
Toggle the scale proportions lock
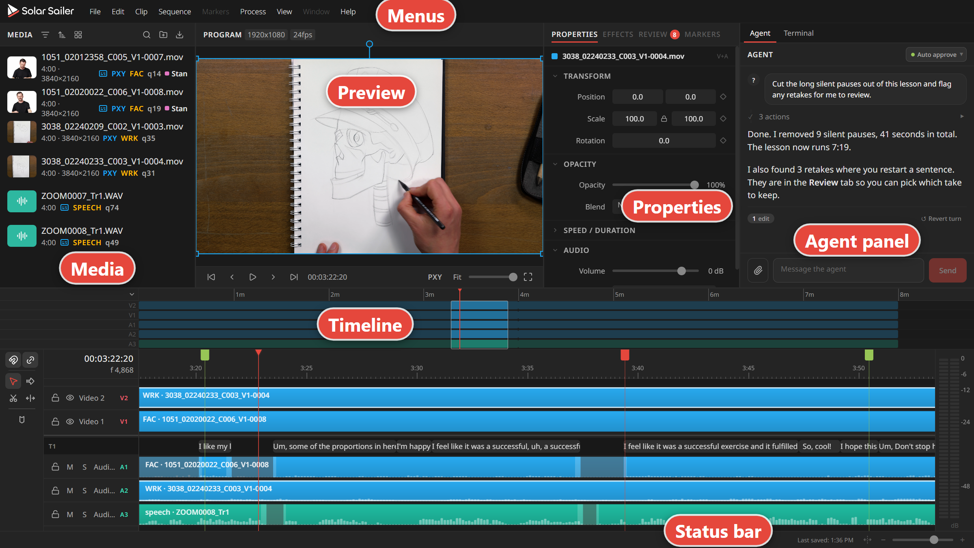click(x=664, y=119)
